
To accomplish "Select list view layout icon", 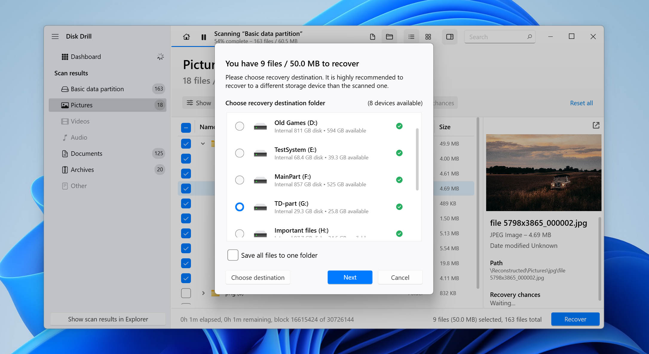I will (411, 37).
